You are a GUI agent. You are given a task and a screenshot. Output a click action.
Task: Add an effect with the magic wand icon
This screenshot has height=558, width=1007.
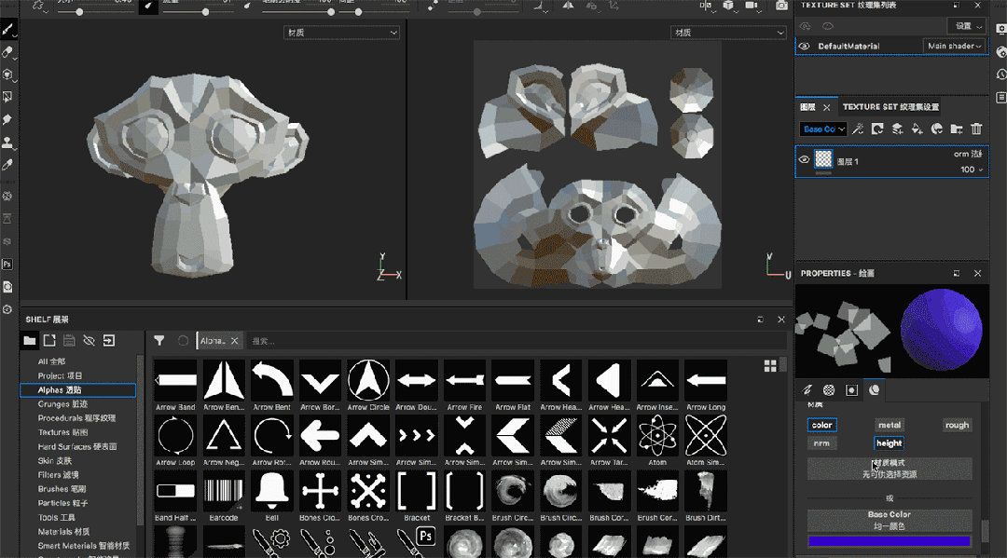coord(858,129)
